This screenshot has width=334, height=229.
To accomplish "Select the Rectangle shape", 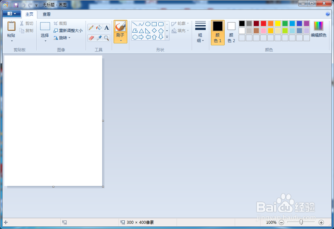I will coord(154,24).
